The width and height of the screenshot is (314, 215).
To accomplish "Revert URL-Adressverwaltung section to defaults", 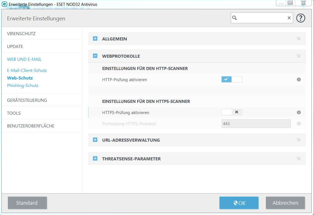I will 298,140.
